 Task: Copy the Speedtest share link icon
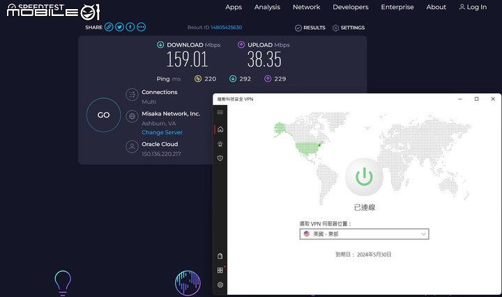point(109,27)
